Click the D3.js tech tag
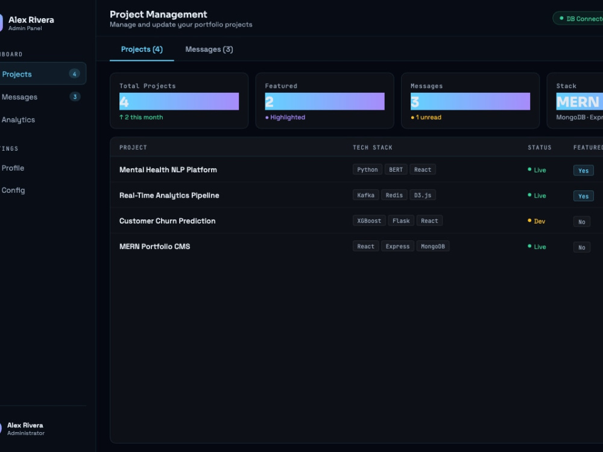Viewport: 603px width, 452px height. tap(422, 195)
